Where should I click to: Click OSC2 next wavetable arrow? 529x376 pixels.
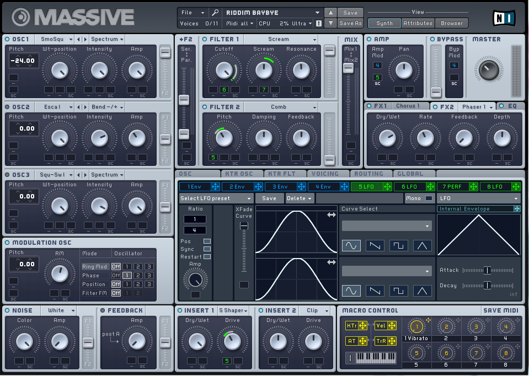(x=85, y=108)
